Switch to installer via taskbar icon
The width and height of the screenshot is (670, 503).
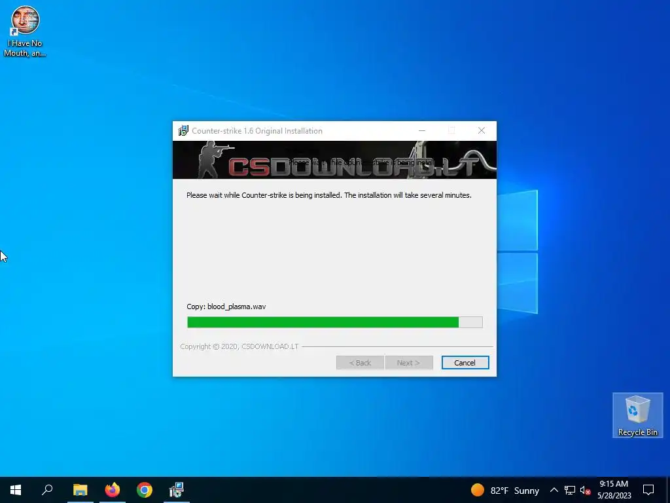pyautogui.click(x=176, y=490)
